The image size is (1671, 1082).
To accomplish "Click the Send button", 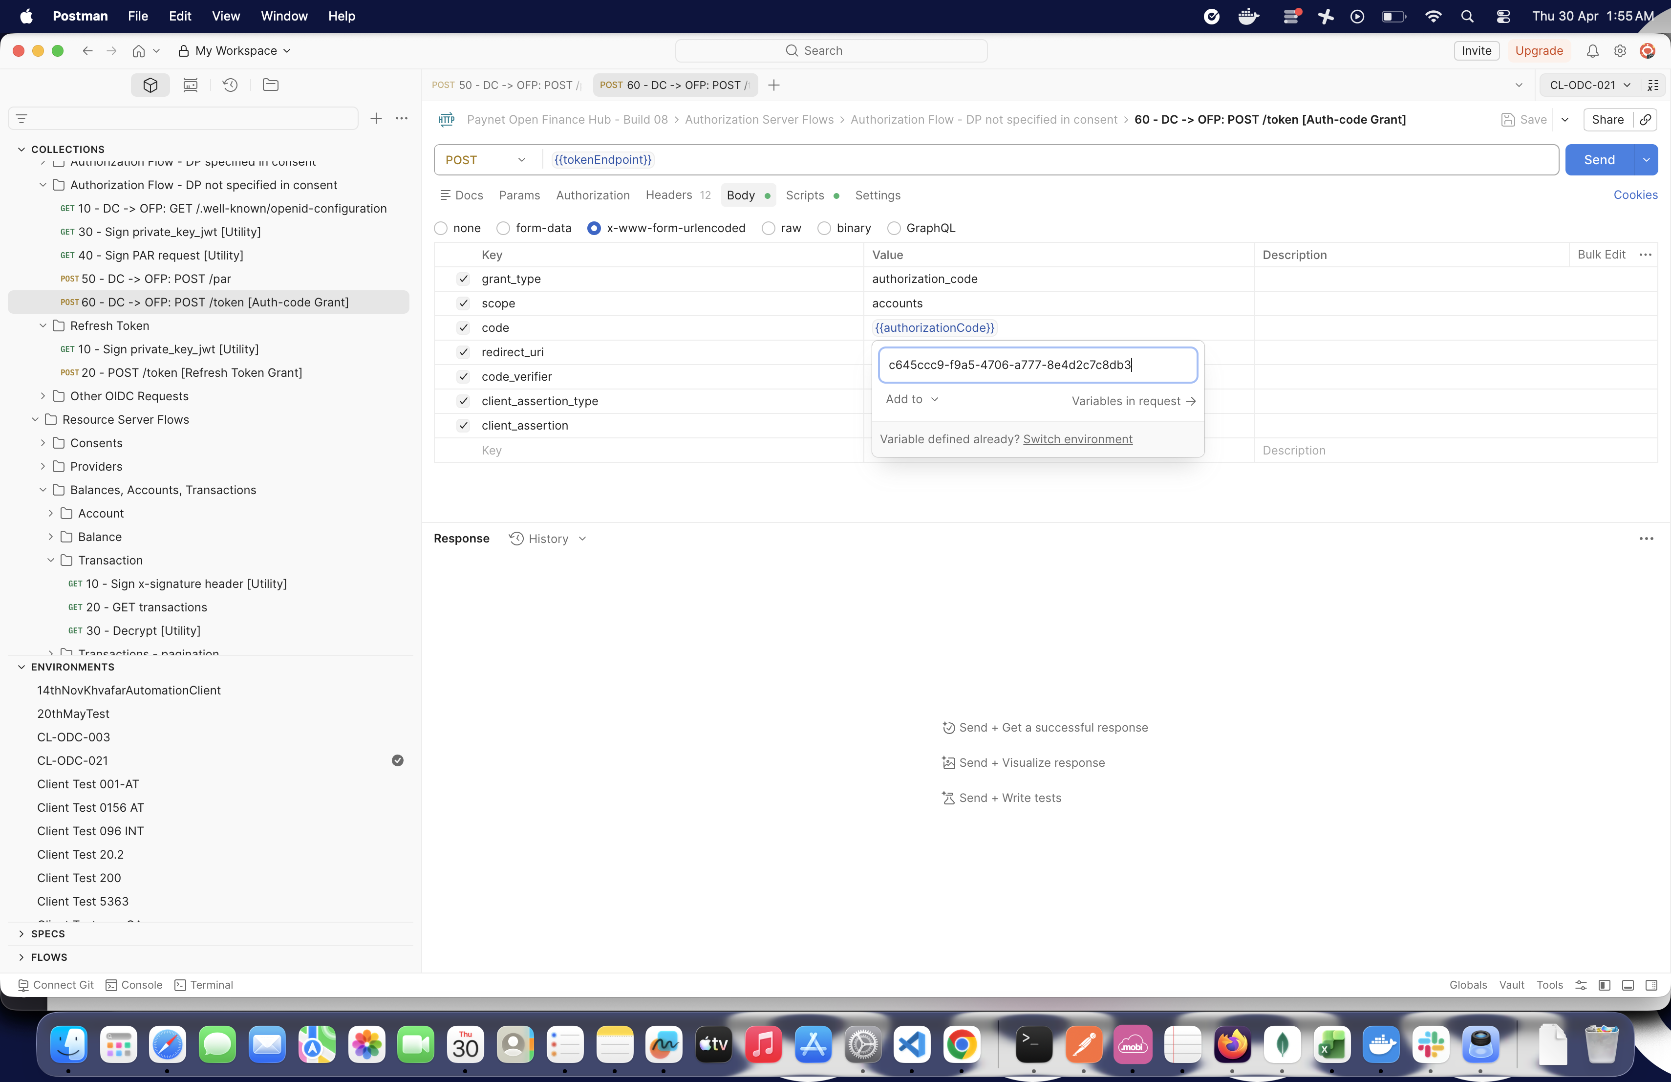I will click(1599, 160).
